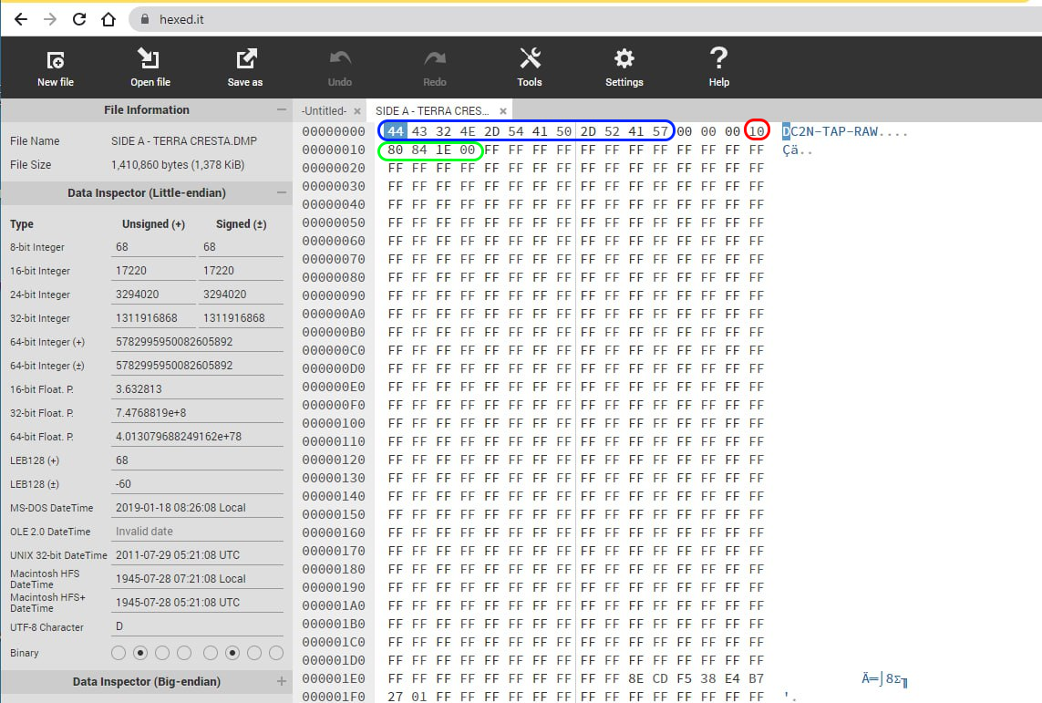Screen dimensions: 1042x703
Task: Click the 64-bit Integer (+) value field
Action: tap(197, 342)
